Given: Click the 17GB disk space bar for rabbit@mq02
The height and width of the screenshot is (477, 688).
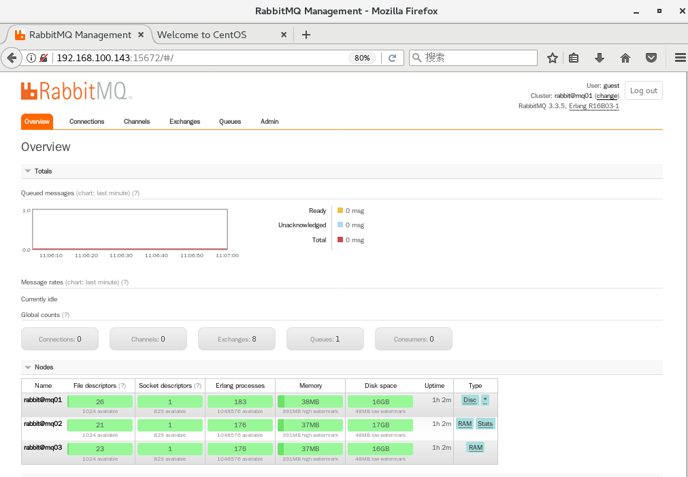Looking at the screenshot, I should click(380, 425).
